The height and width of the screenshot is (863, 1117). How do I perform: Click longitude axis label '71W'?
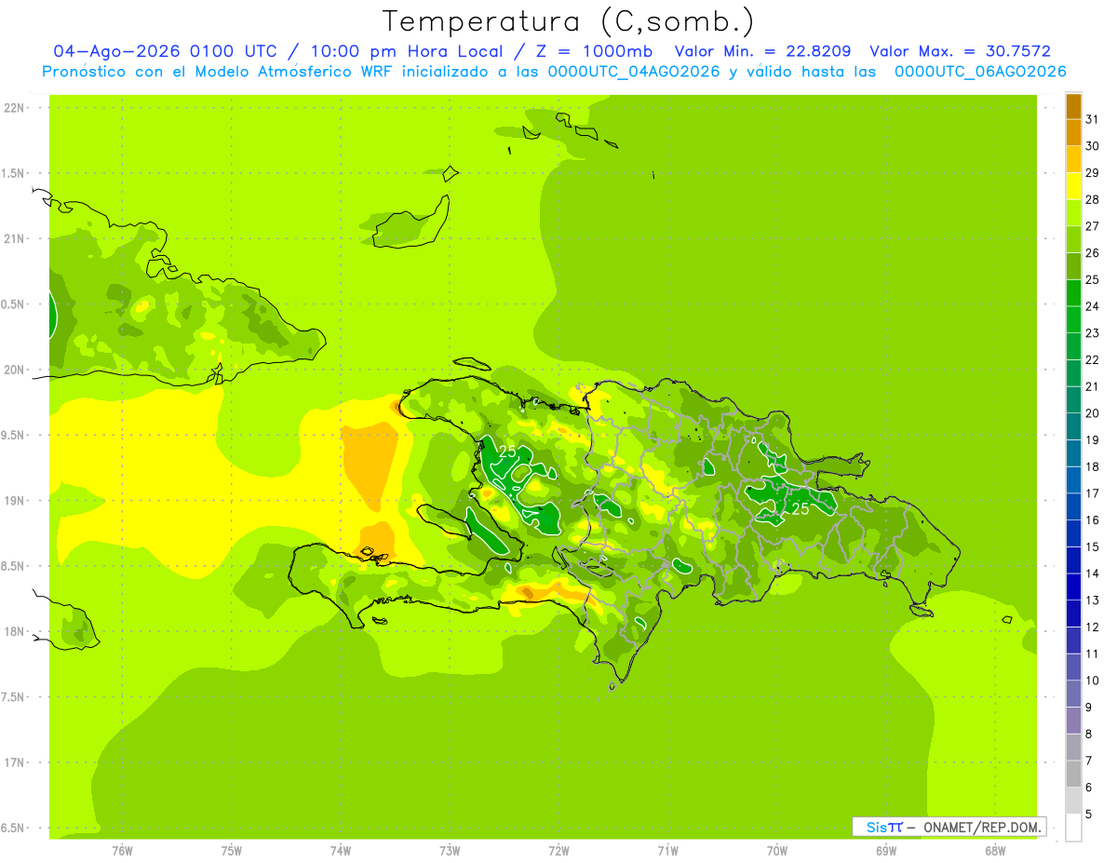pyautogui.click(x=667, y=851)
